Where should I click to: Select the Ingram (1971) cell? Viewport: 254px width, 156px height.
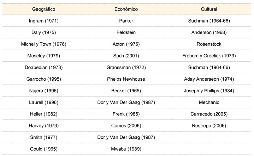43,21
